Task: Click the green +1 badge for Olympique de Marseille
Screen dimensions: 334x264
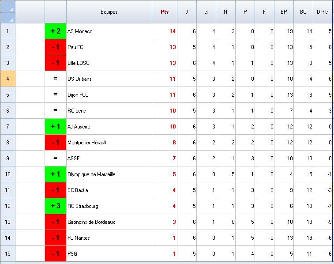Action: coord(56,174)
